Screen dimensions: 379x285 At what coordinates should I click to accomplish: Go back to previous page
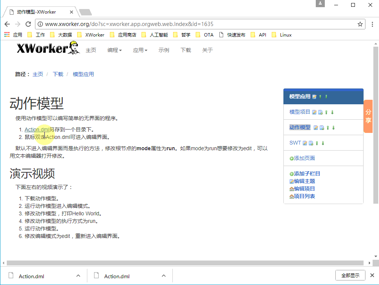pyautogui.click(x=7, y=24)
